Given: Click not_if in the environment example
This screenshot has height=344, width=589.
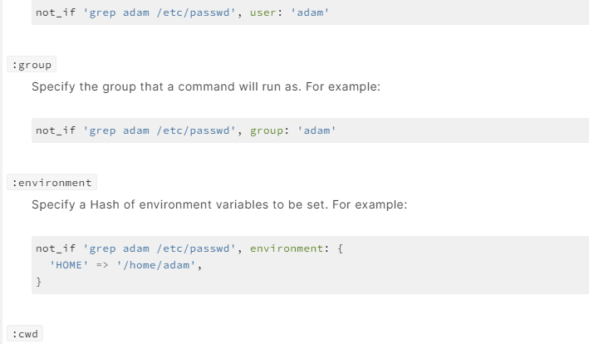Looking at the screenshot, I should point(56,248).
